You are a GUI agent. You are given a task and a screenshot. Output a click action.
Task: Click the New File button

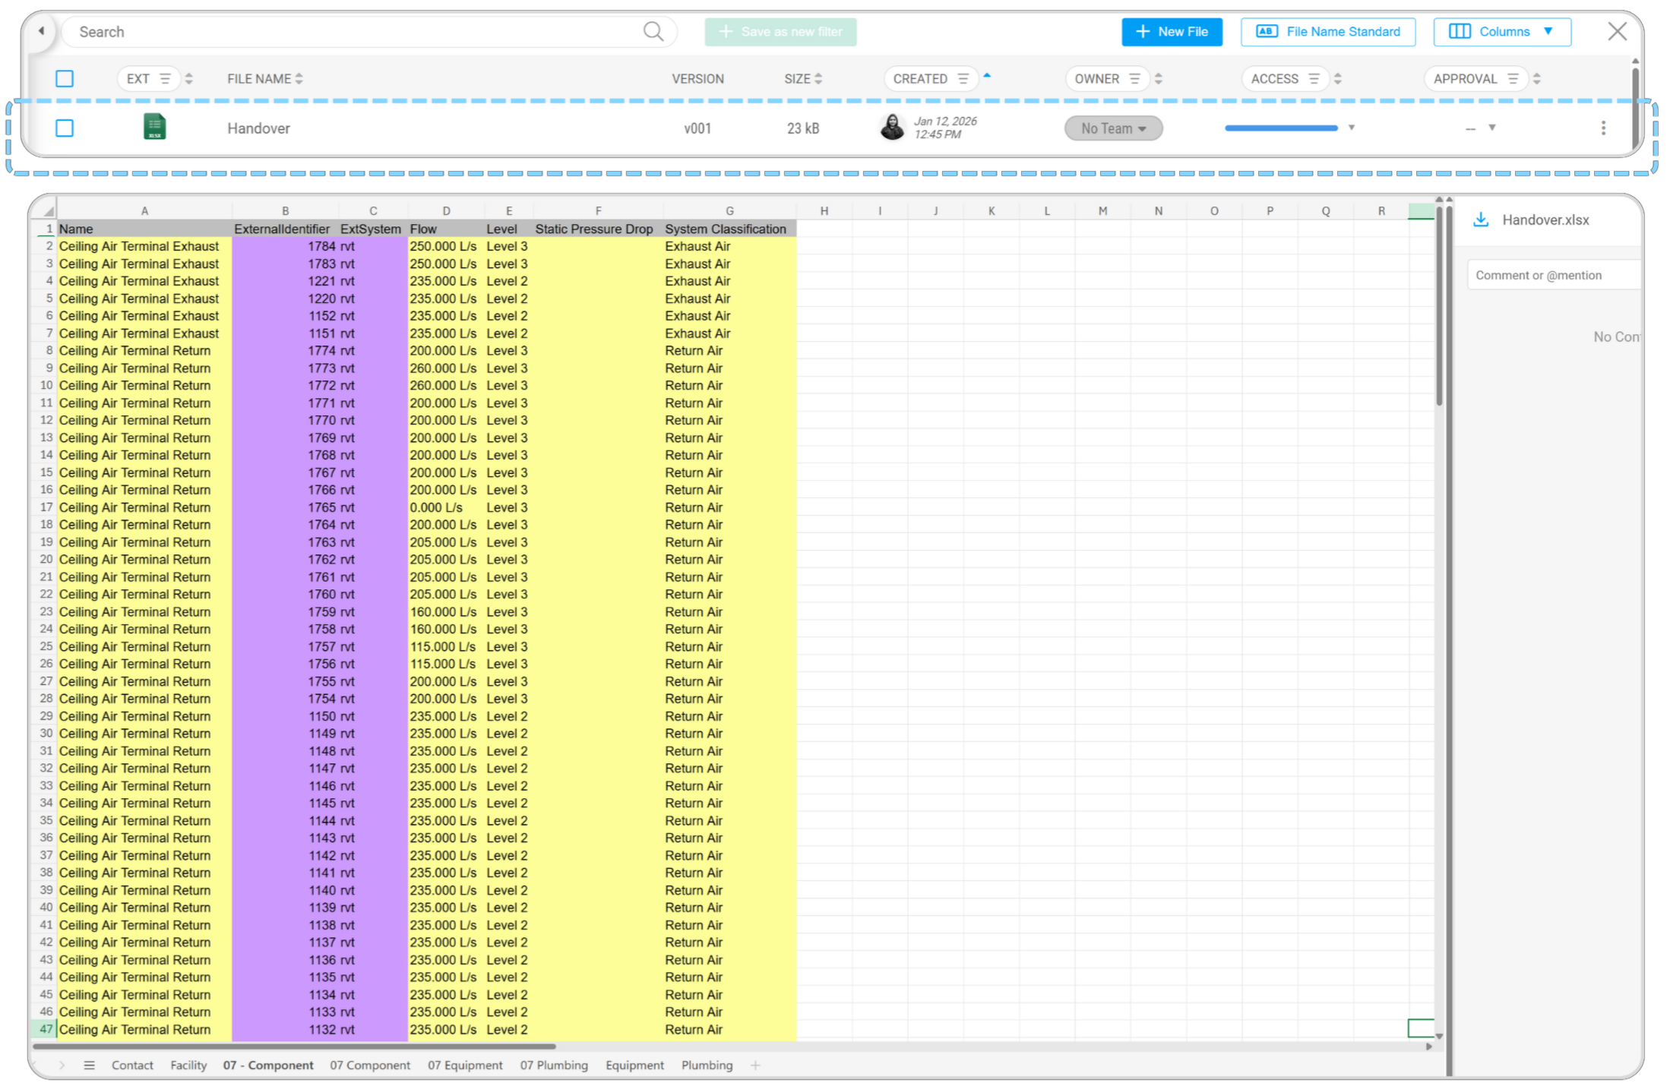(1172, 32)
